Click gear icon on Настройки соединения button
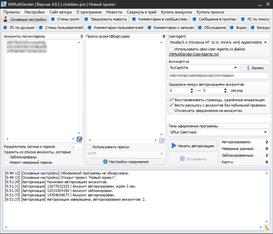This screenshot has width=273, height=234. pos(105,162)
